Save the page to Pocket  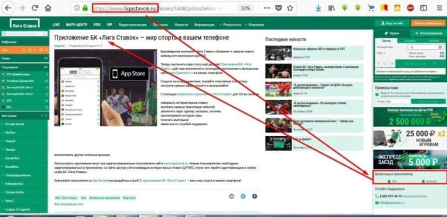coord(279,8)
